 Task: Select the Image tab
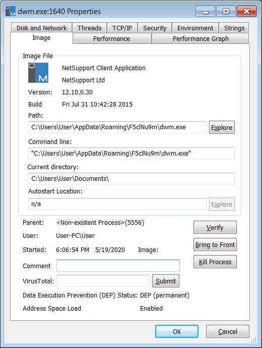41,38
